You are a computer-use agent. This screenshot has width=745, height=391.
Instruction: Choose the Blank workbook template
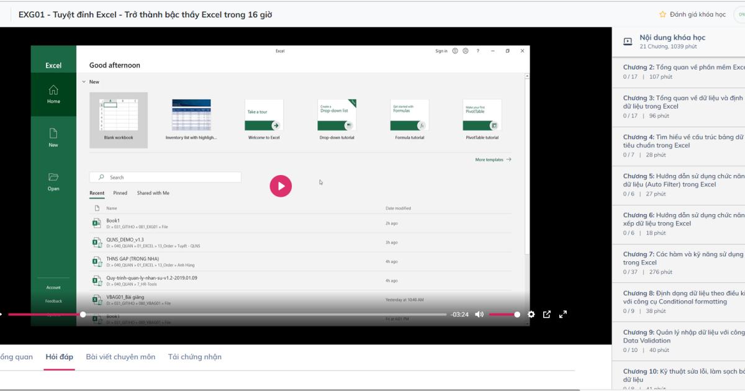coord(119,120)
